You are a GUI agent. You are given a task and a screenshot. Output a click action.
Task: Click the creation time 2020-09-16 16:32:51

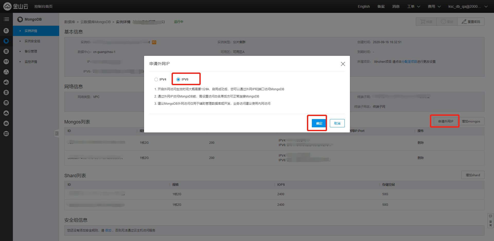point(387,42)
